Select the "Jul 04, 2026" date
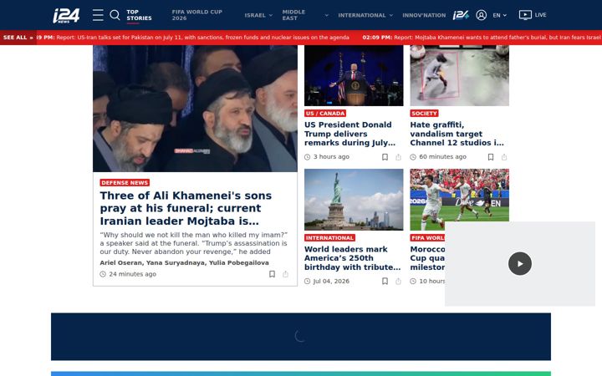602x376 pixels. click(x=331, y=282)
